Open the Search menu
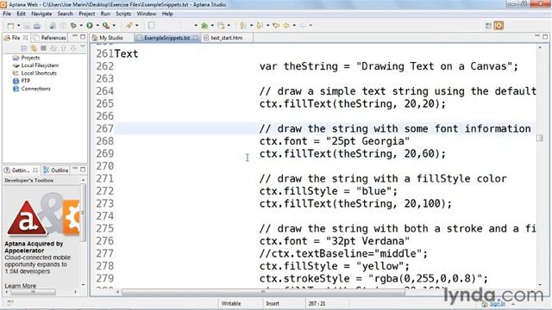This screenshot has width=552, height=310. click(66, 14)
